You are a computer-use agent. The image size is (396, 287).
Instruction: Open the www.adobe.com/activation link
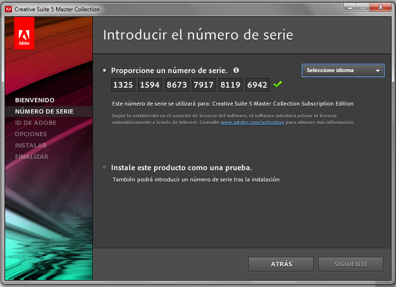[252, 123]
